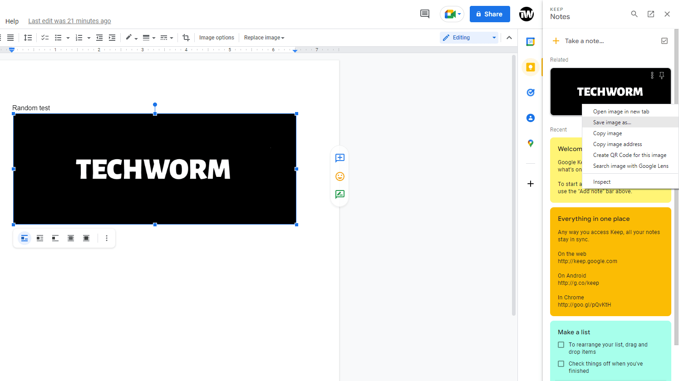The width and height of the screenshot is (679, 381).
Task: Insert a checklist from the toolbar
Action: click(x=45, y=38)
